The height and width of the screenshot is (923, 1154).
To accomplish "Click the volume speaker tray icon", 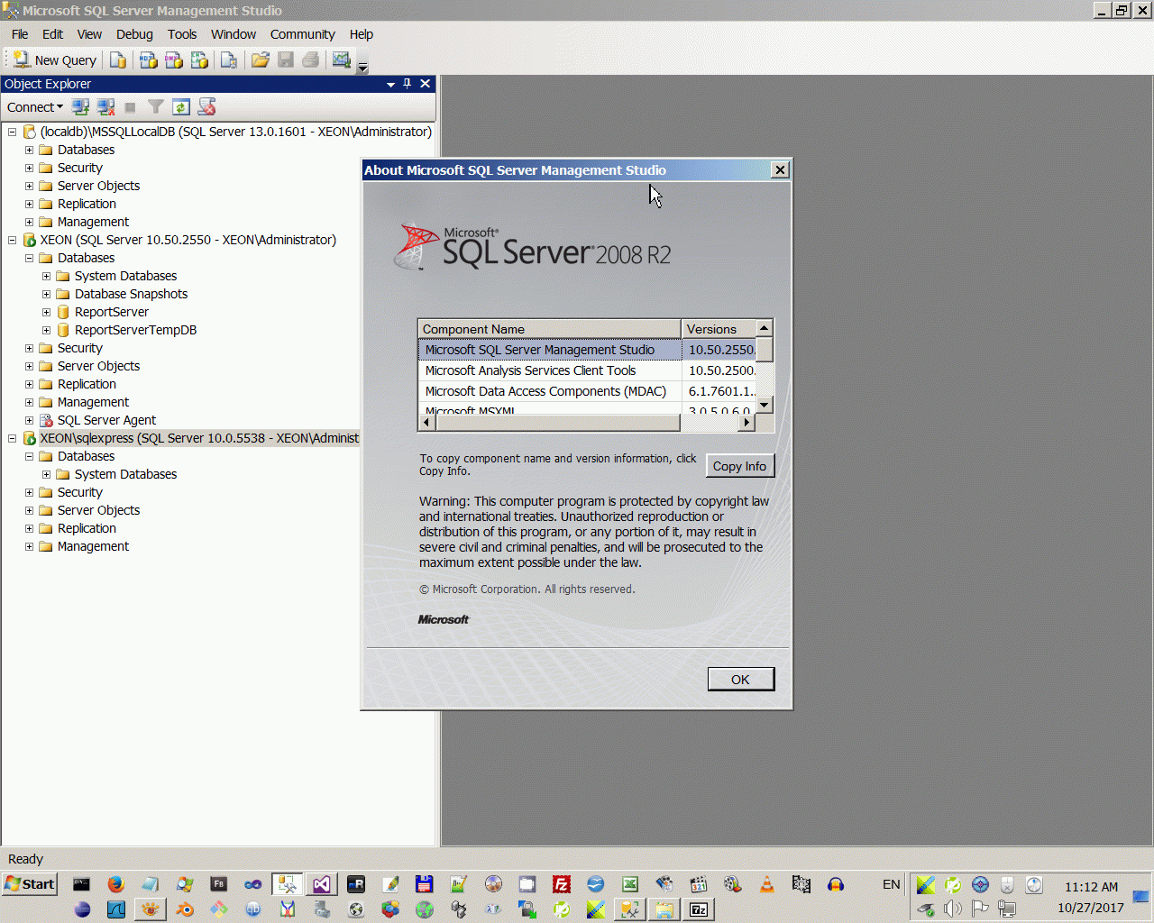I will [953, 909].
